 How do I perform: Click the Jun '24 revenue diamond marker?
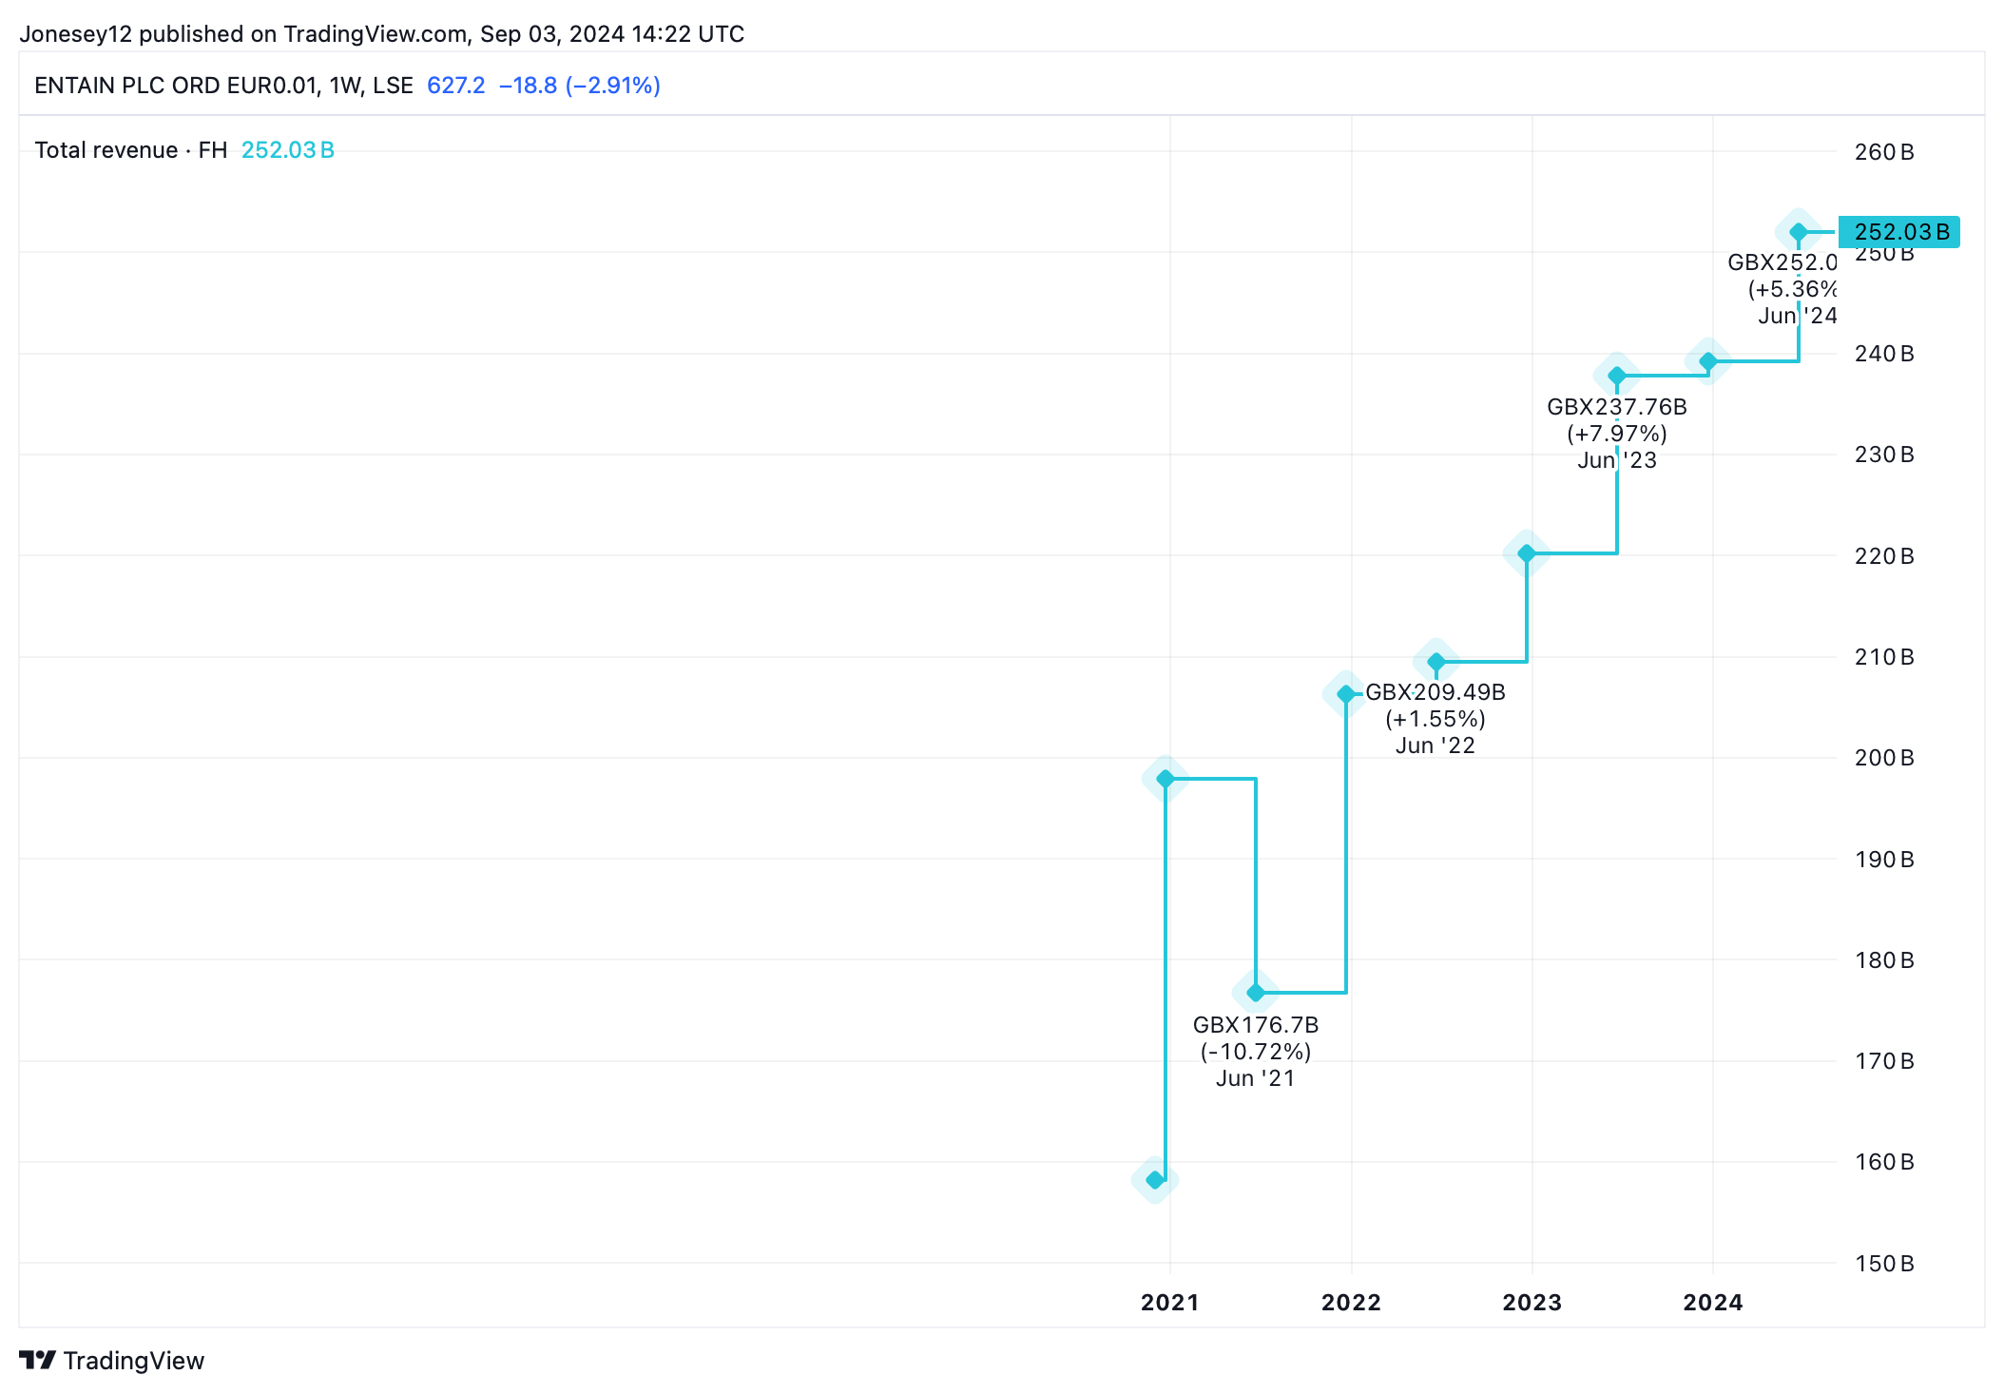[x=1798, y=232]
